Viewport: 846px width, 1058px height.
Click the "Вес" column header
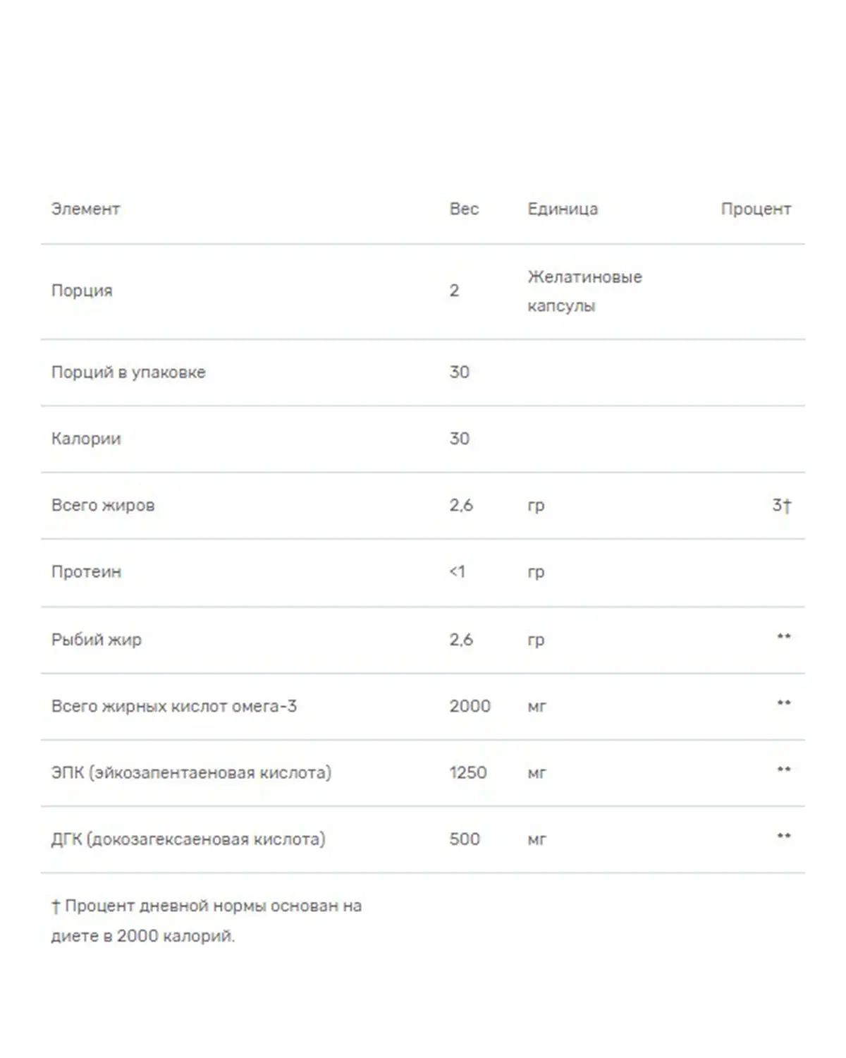pyautogui.click(x=464, y=209)
